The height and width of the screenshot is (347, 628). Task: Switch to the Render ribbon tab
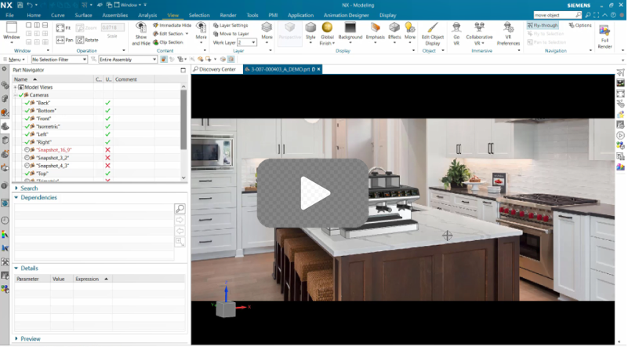227,15
